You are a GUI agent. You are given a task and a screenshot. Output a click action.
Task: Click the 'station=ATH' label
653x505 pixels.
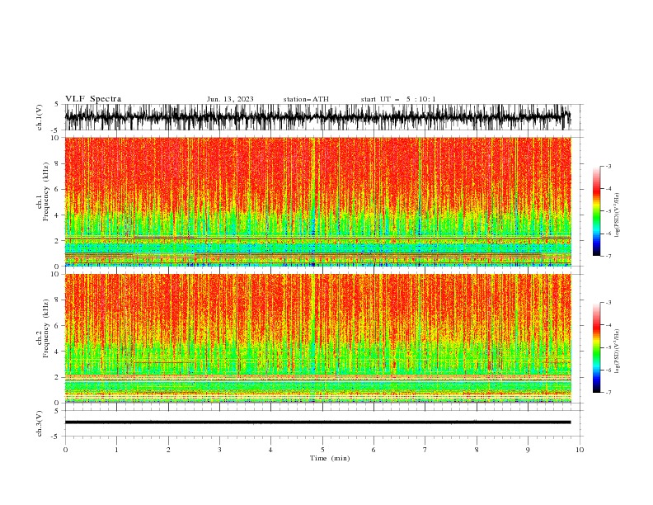306,99
